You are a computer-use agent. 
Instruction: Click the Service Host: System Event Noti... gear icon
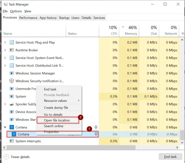pyautogui.click(x=12, y=58)
